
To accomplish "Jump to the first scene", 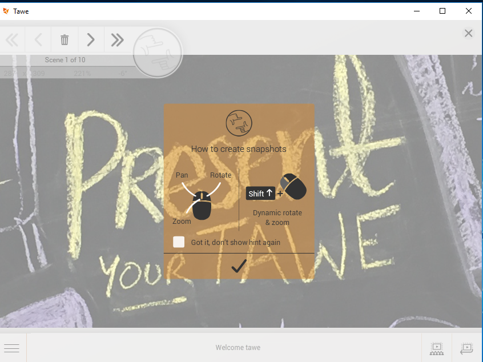I will tap(12, 40).
